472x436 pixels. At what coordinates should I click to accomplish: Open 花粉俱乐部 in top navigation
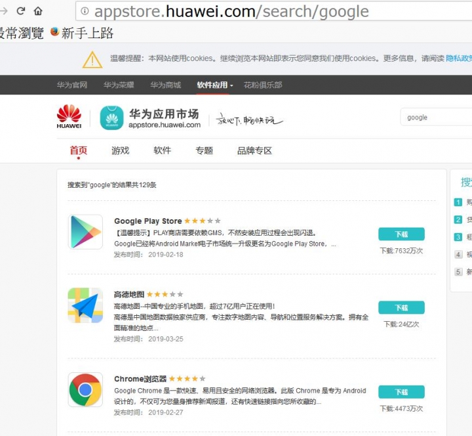[263, 85]
